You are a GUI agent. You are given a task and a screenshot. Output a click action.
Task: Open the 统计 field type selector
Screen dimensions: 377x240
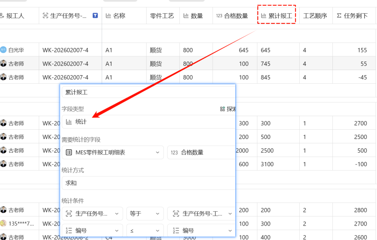[x=148, y=122]
